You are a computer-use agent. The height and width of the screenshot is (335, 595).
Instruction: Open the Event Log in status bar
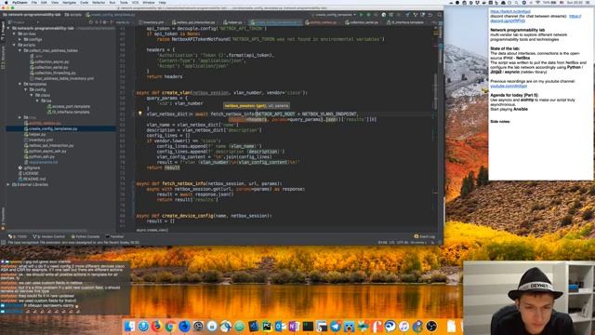click(x=425, y=236)
